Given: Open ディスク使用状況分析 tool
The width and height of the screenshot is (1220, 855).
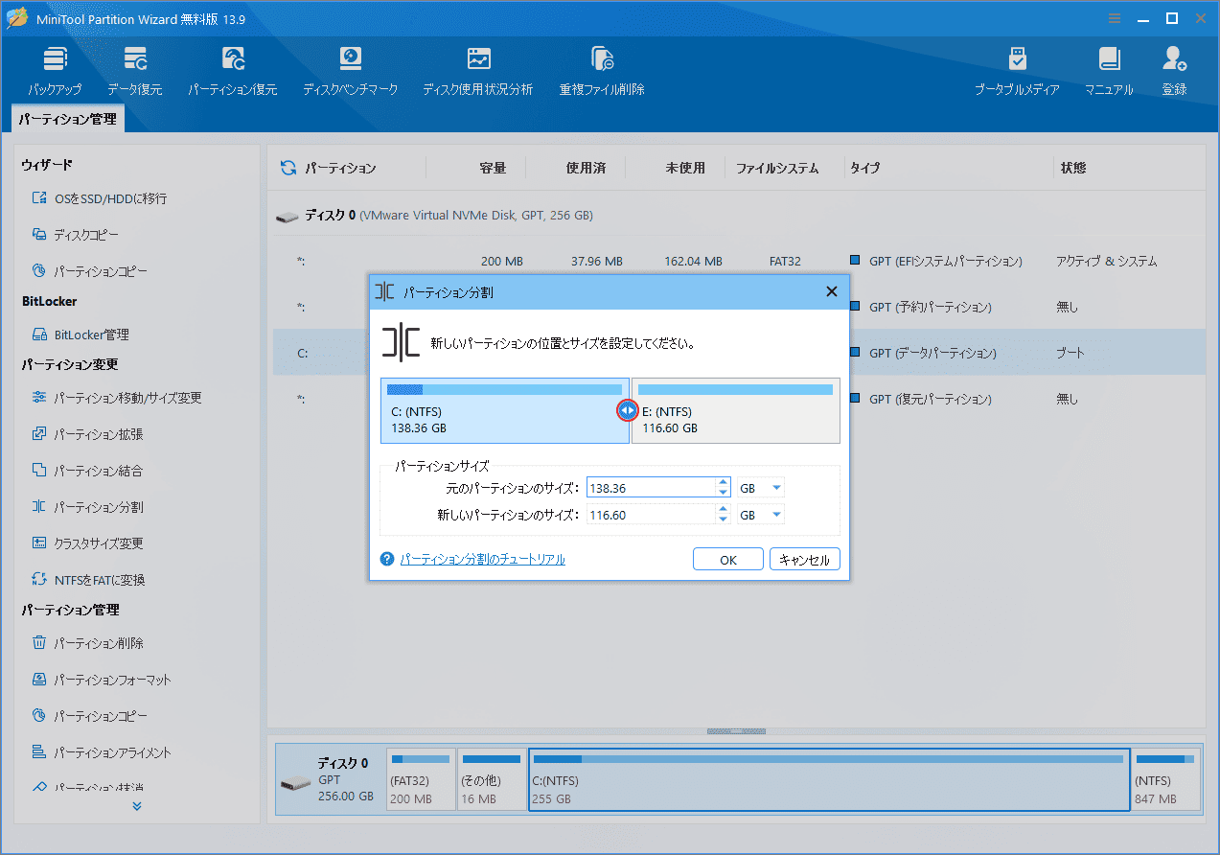Looking at the screenshot, I should [x=478, y=70].
